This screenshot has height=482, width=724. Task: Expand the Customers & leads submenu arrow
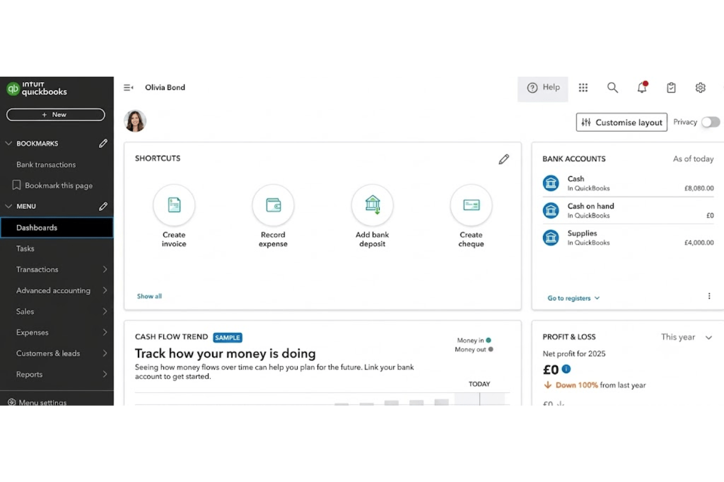pos(105,353)
